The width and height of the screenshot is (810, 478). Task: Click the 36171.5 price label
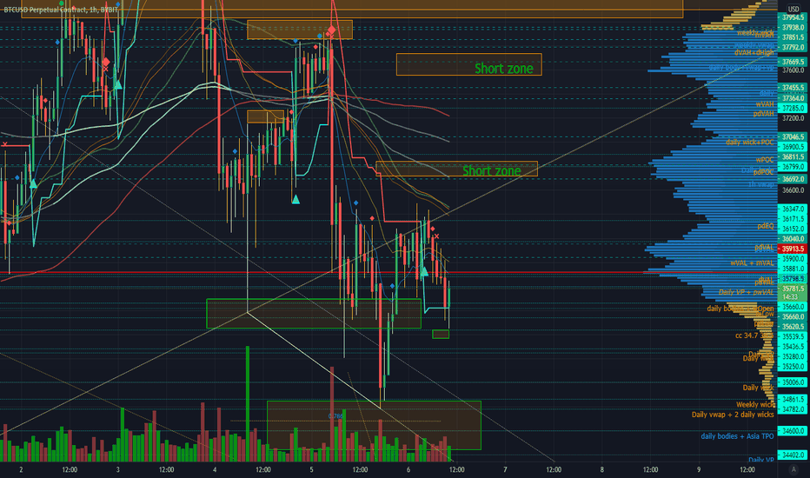(793, 219)
